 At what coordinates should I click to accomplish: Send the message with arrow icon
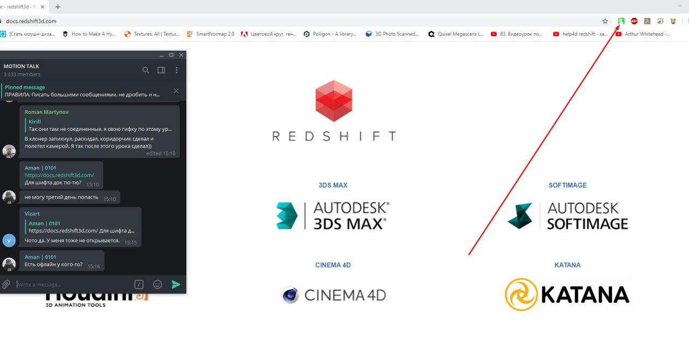[176, 284]
